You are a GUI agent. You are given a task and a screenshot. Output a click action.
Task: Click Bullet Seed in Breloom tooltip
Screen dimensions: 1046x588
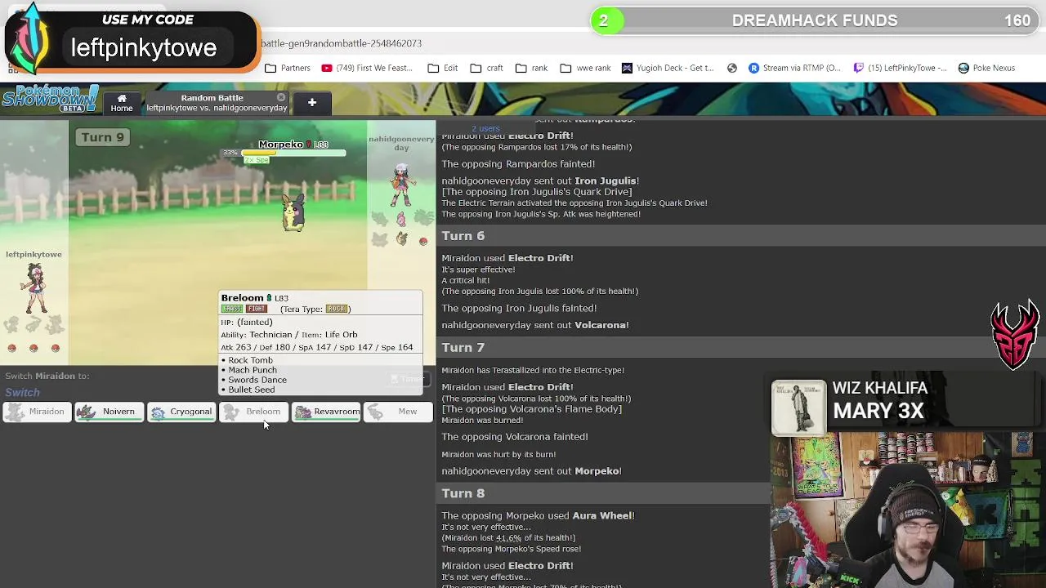(251, 390)
